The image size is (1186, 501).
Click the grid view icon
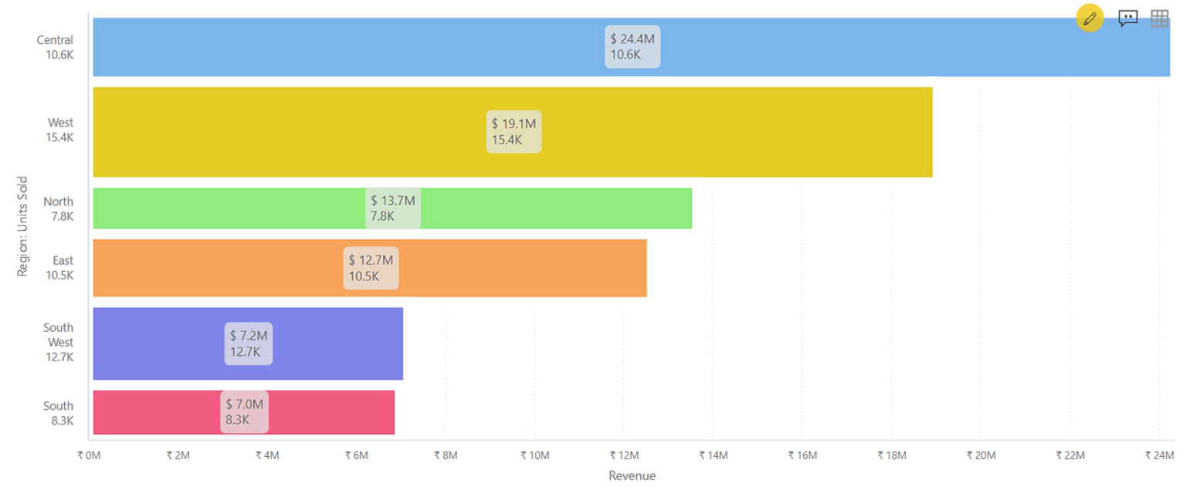[x=1159, y=19]
